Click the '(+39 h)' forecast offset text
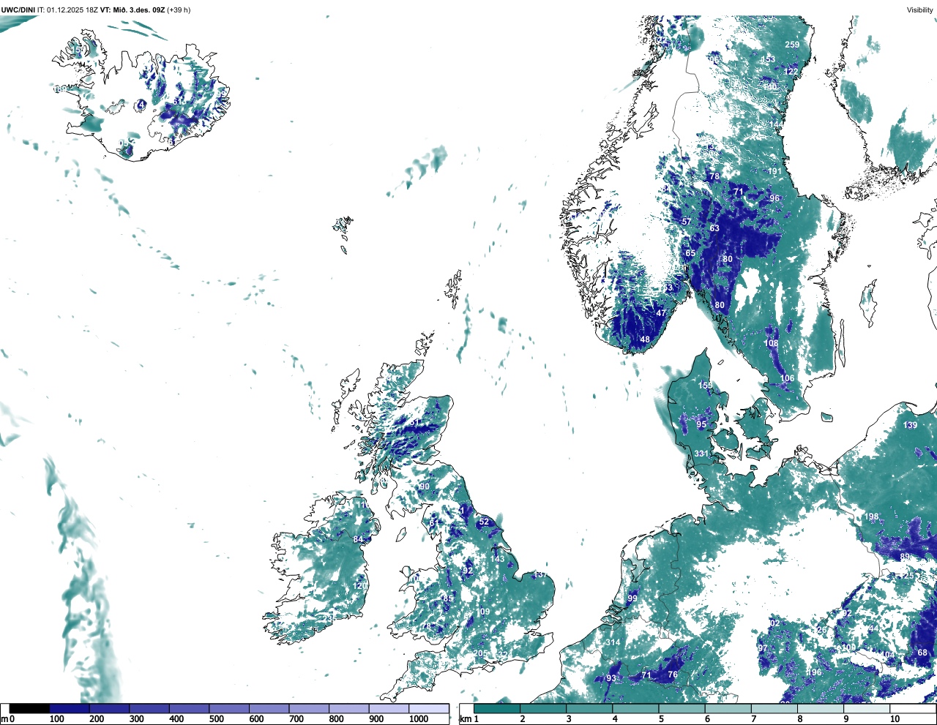The image size is (937, 725). [x=179, y=10]
